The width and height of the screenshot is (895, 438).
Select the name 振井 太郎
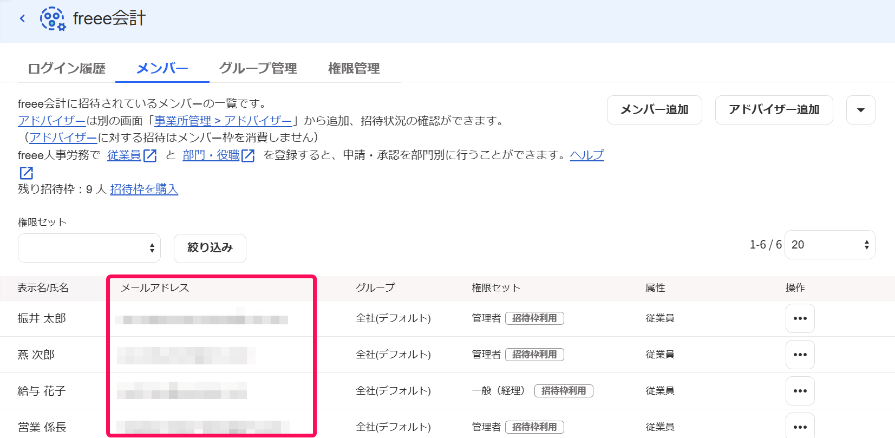(x=42, y=318)
